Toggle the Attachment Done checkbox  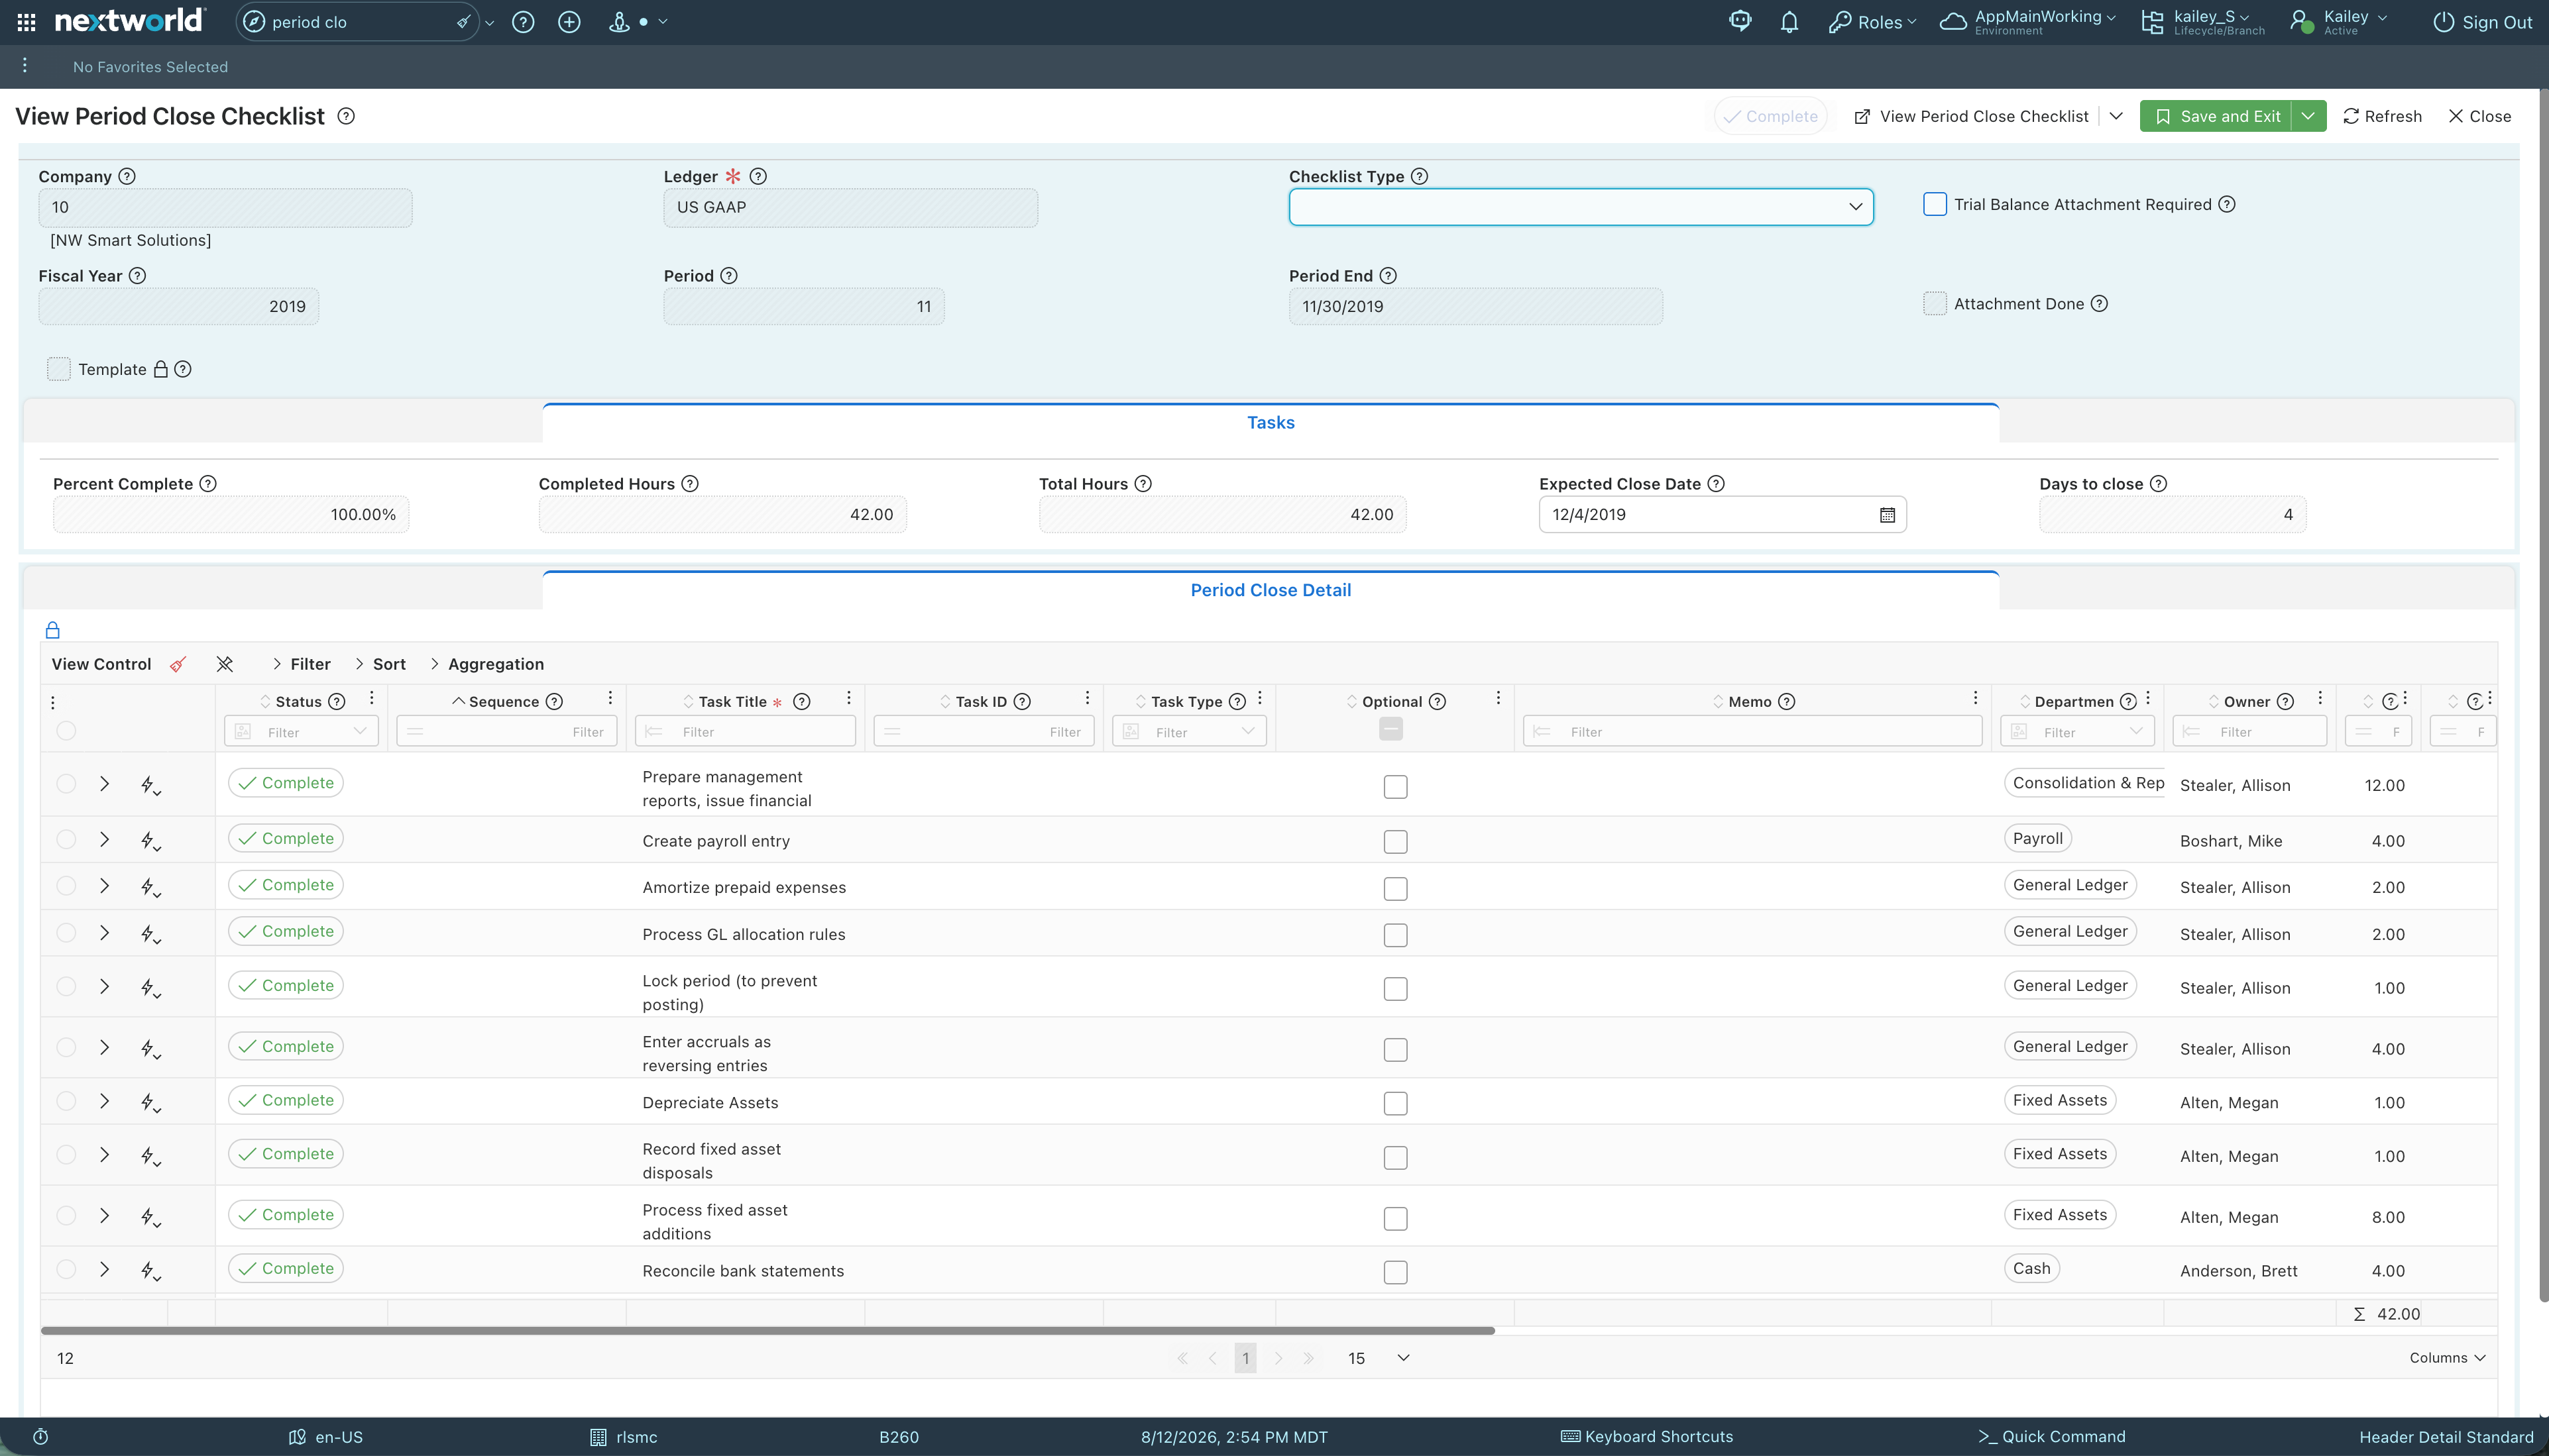coord(1935,304)
